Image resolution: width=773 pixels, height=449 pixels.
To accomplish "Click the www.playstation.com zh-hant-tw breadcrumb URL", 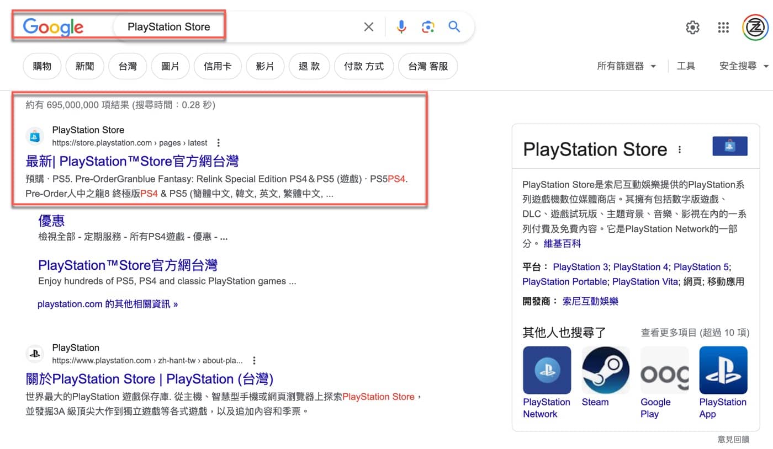I will coord(147,361).
